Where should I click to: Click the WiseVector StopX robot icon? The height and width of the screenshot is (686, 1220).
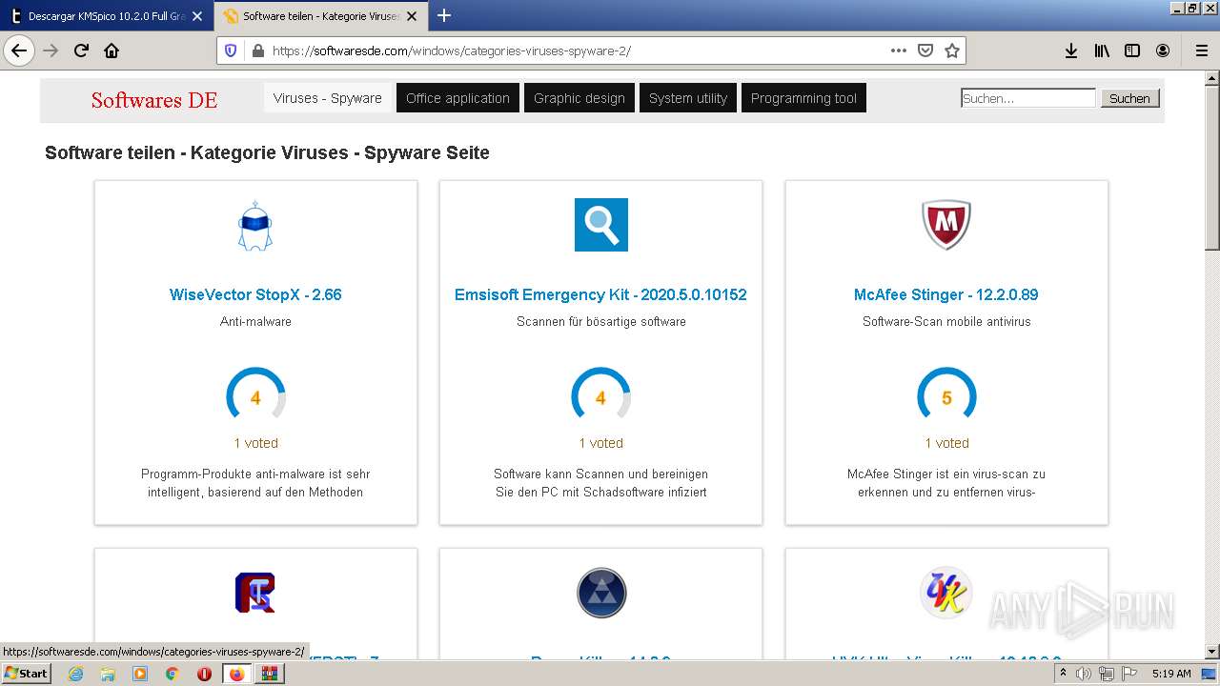255,226
